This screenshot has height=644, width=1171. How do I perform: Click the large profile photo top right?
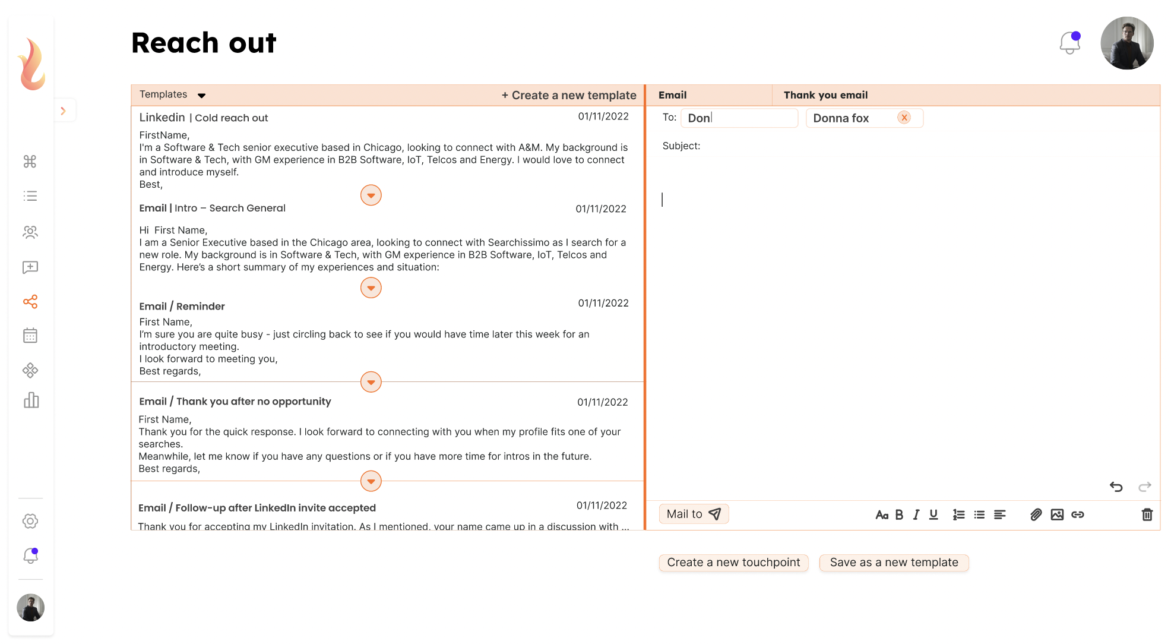pos(1126,43)
